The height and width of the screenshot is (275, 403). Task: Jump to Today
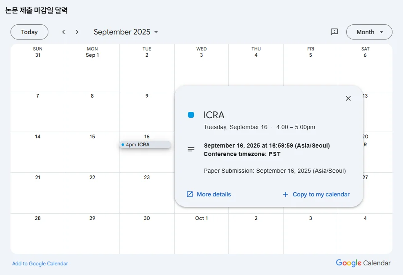29,32
